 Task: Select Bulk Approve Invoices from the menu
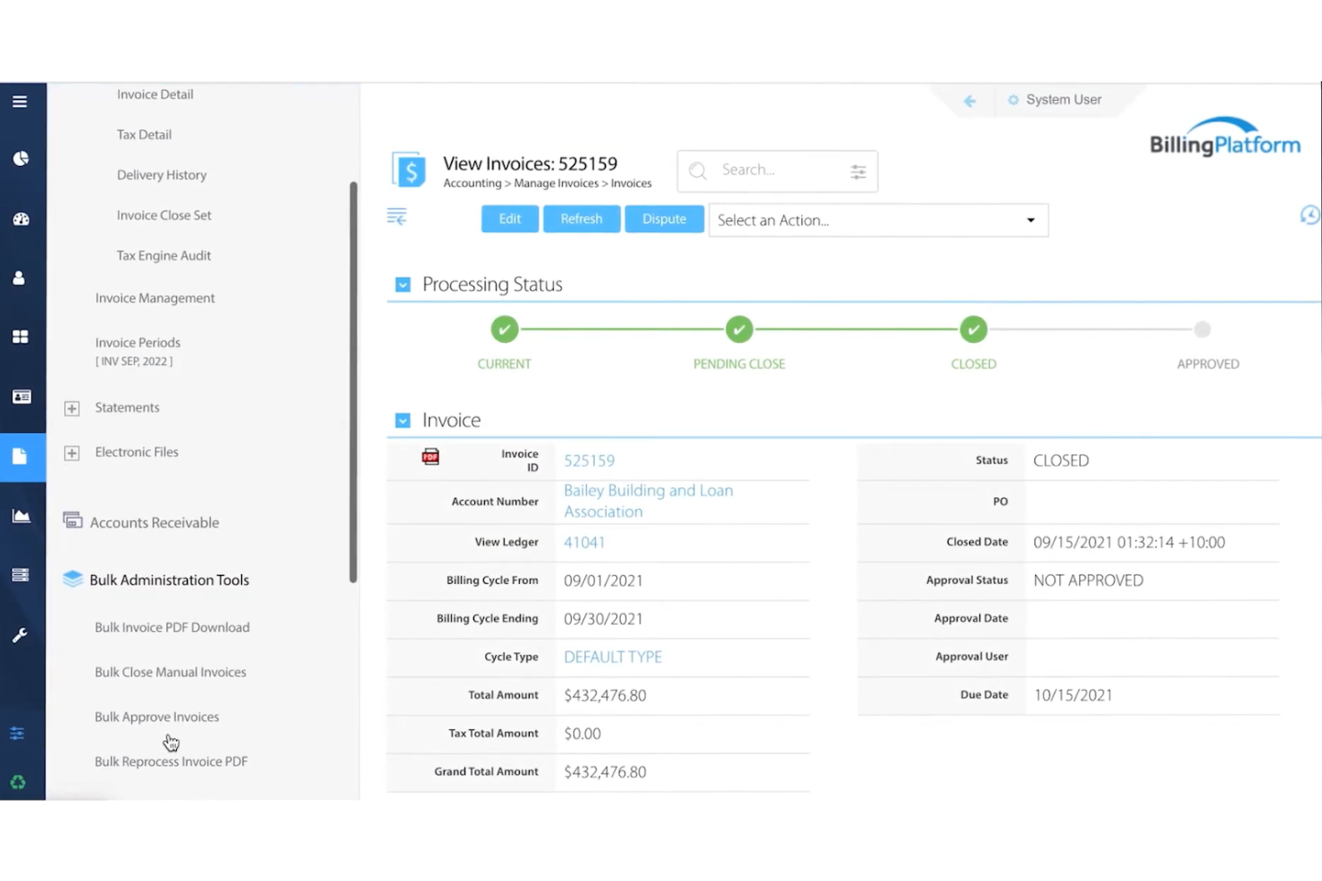pos(156,717)
